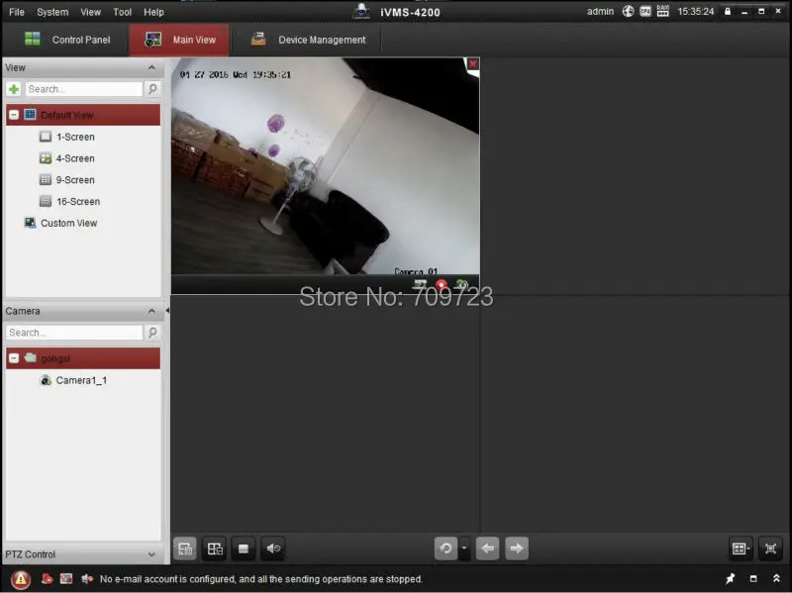Click the network globe status icon
The height and width of the screenshot is (593, 792).
[628, 11]
